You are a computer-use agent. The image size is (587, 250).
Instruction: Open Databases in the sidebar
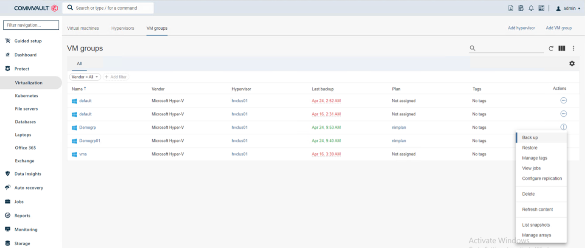click(25, 122)
